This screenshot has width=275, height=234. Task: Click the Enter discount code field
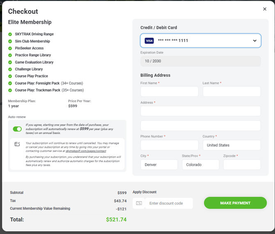tap(169, 203)
